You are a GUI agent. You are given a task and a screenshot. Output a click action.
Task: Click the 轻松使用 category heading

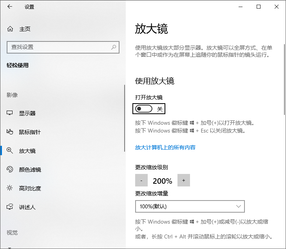(18, 65)
